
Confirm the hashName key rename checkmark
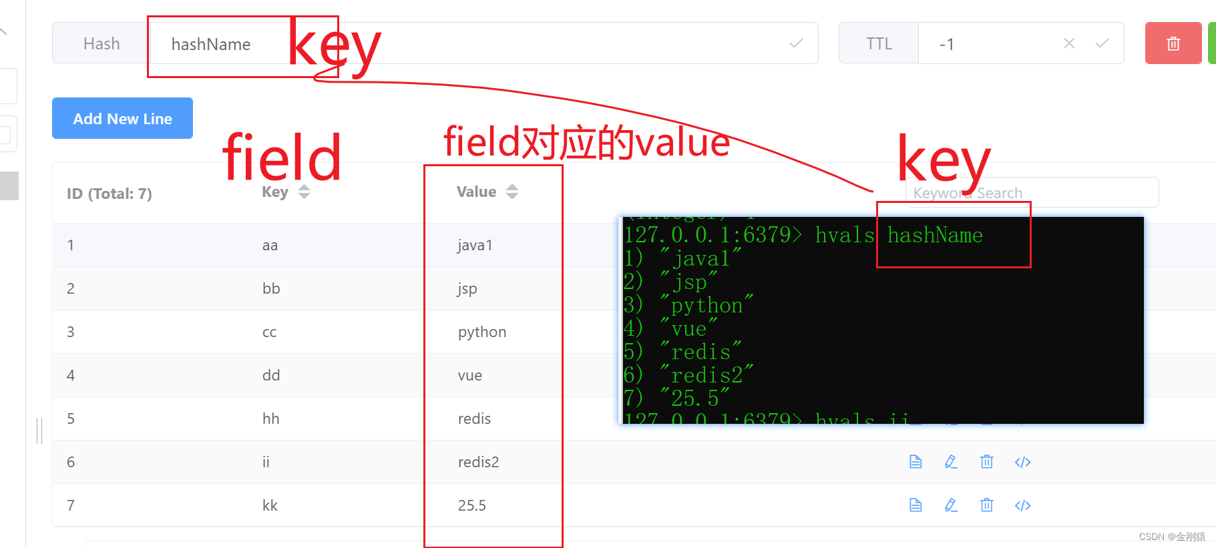tap(796, 43)
